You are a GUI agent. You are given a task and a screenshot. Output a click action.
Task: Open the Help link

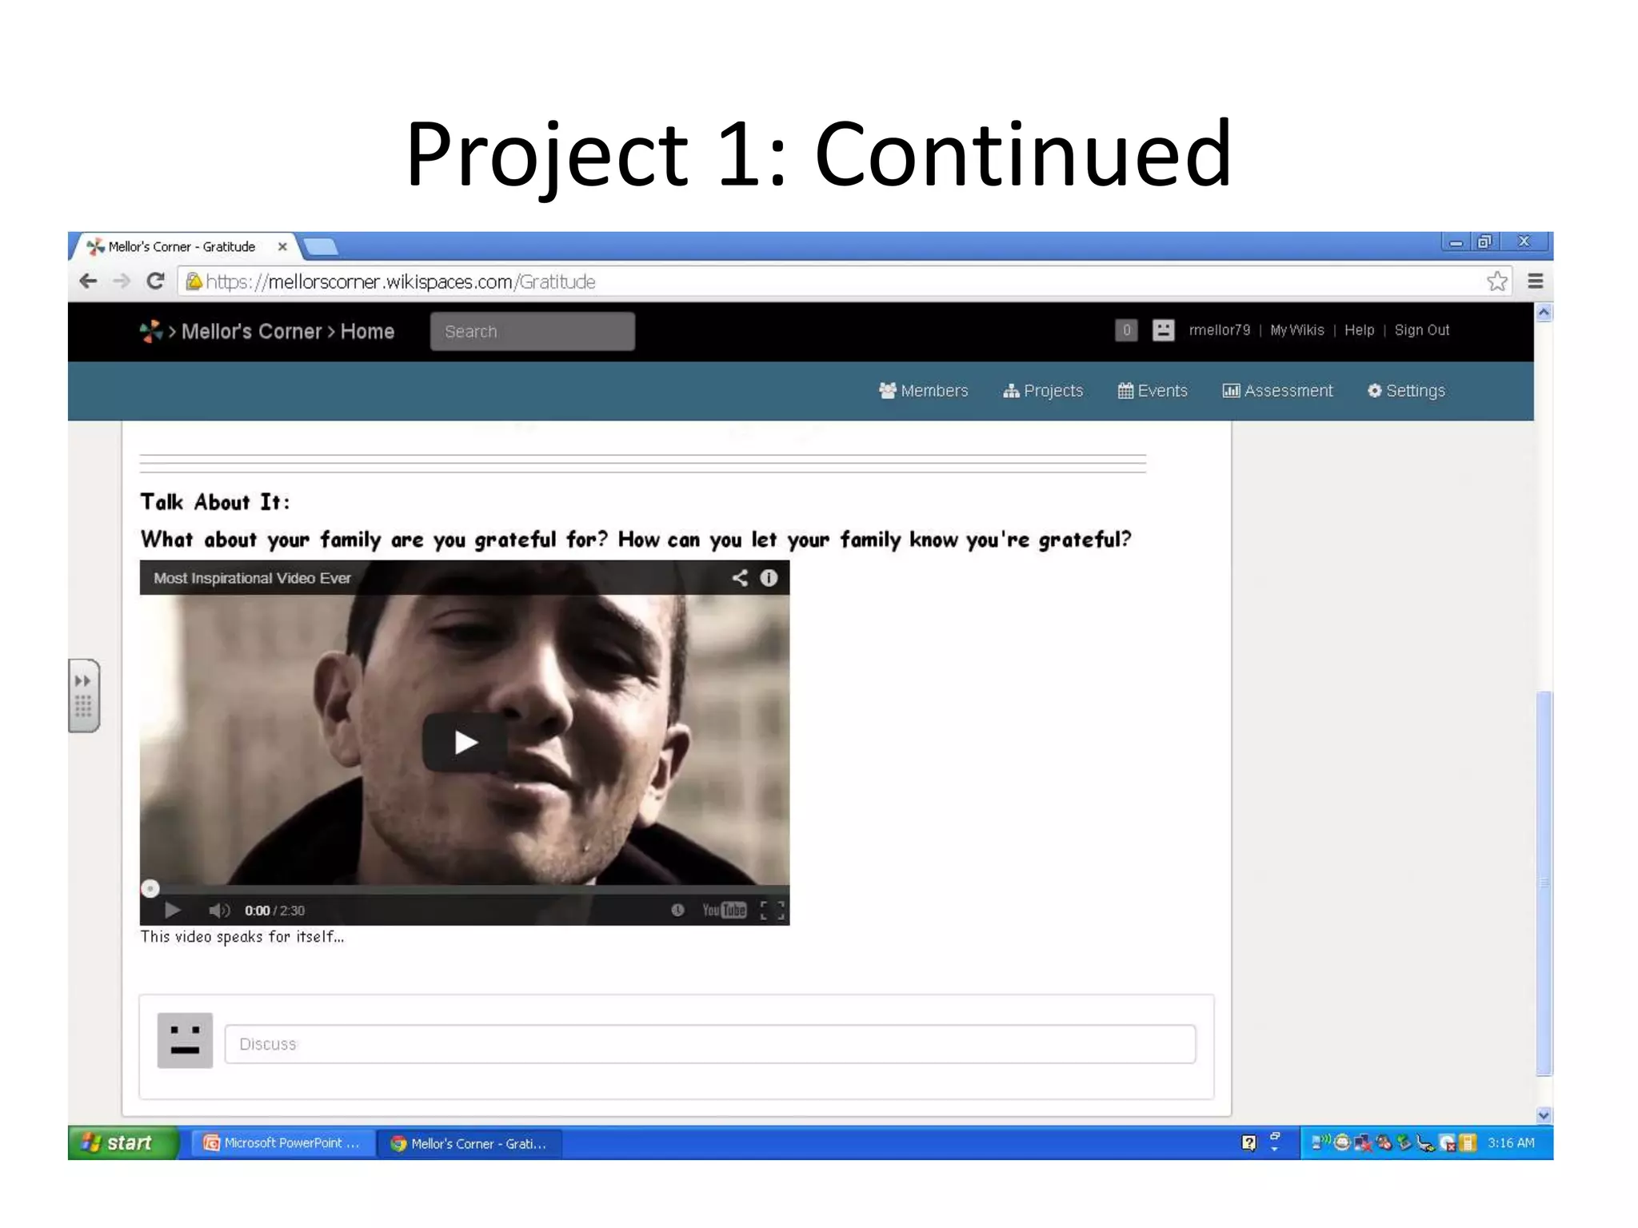[1359, 330]
